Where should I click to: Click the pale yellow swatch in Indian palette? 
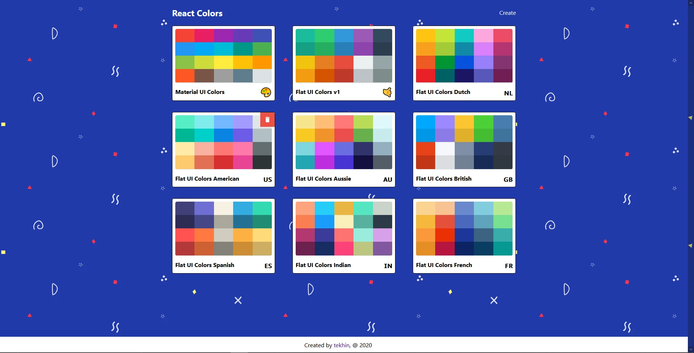[344, 222]
